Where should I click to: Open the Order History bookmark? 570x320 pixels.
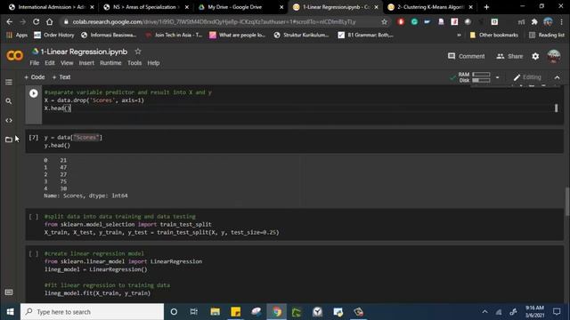tap(53, 35)
